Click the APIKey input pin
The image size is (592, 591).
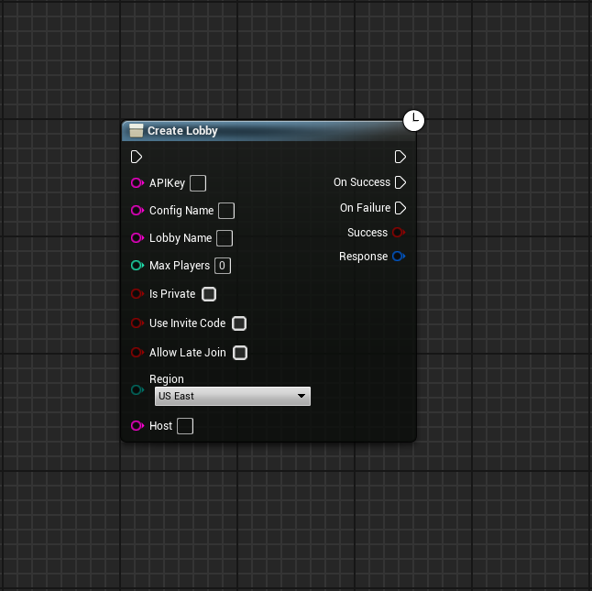(x=137, y=183)
